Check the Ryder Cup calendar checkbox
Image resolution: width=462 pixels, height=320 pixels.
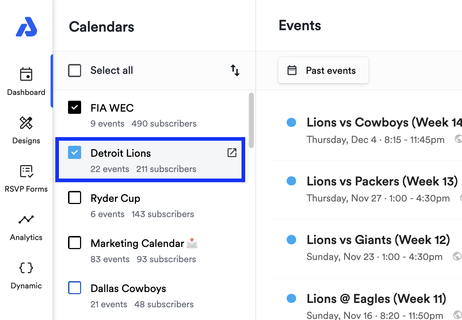point(75,198)
